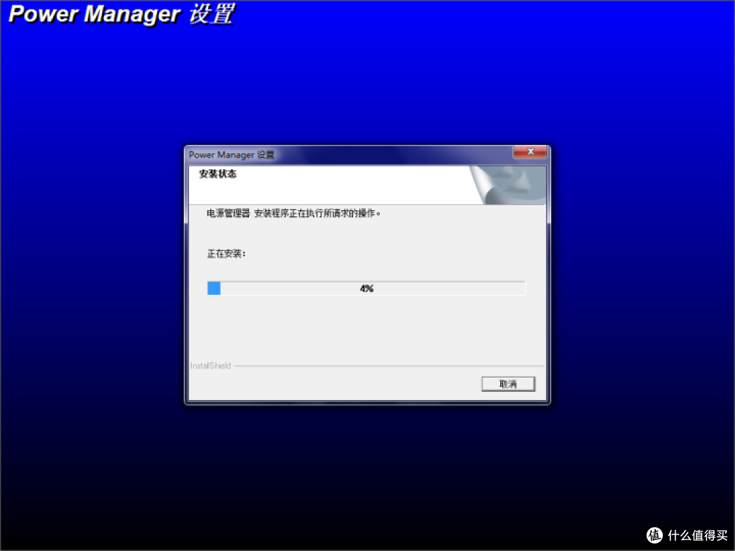
Task: Click the 电源管理器 安装程序 status message
Action: click(x=294, y=213)
